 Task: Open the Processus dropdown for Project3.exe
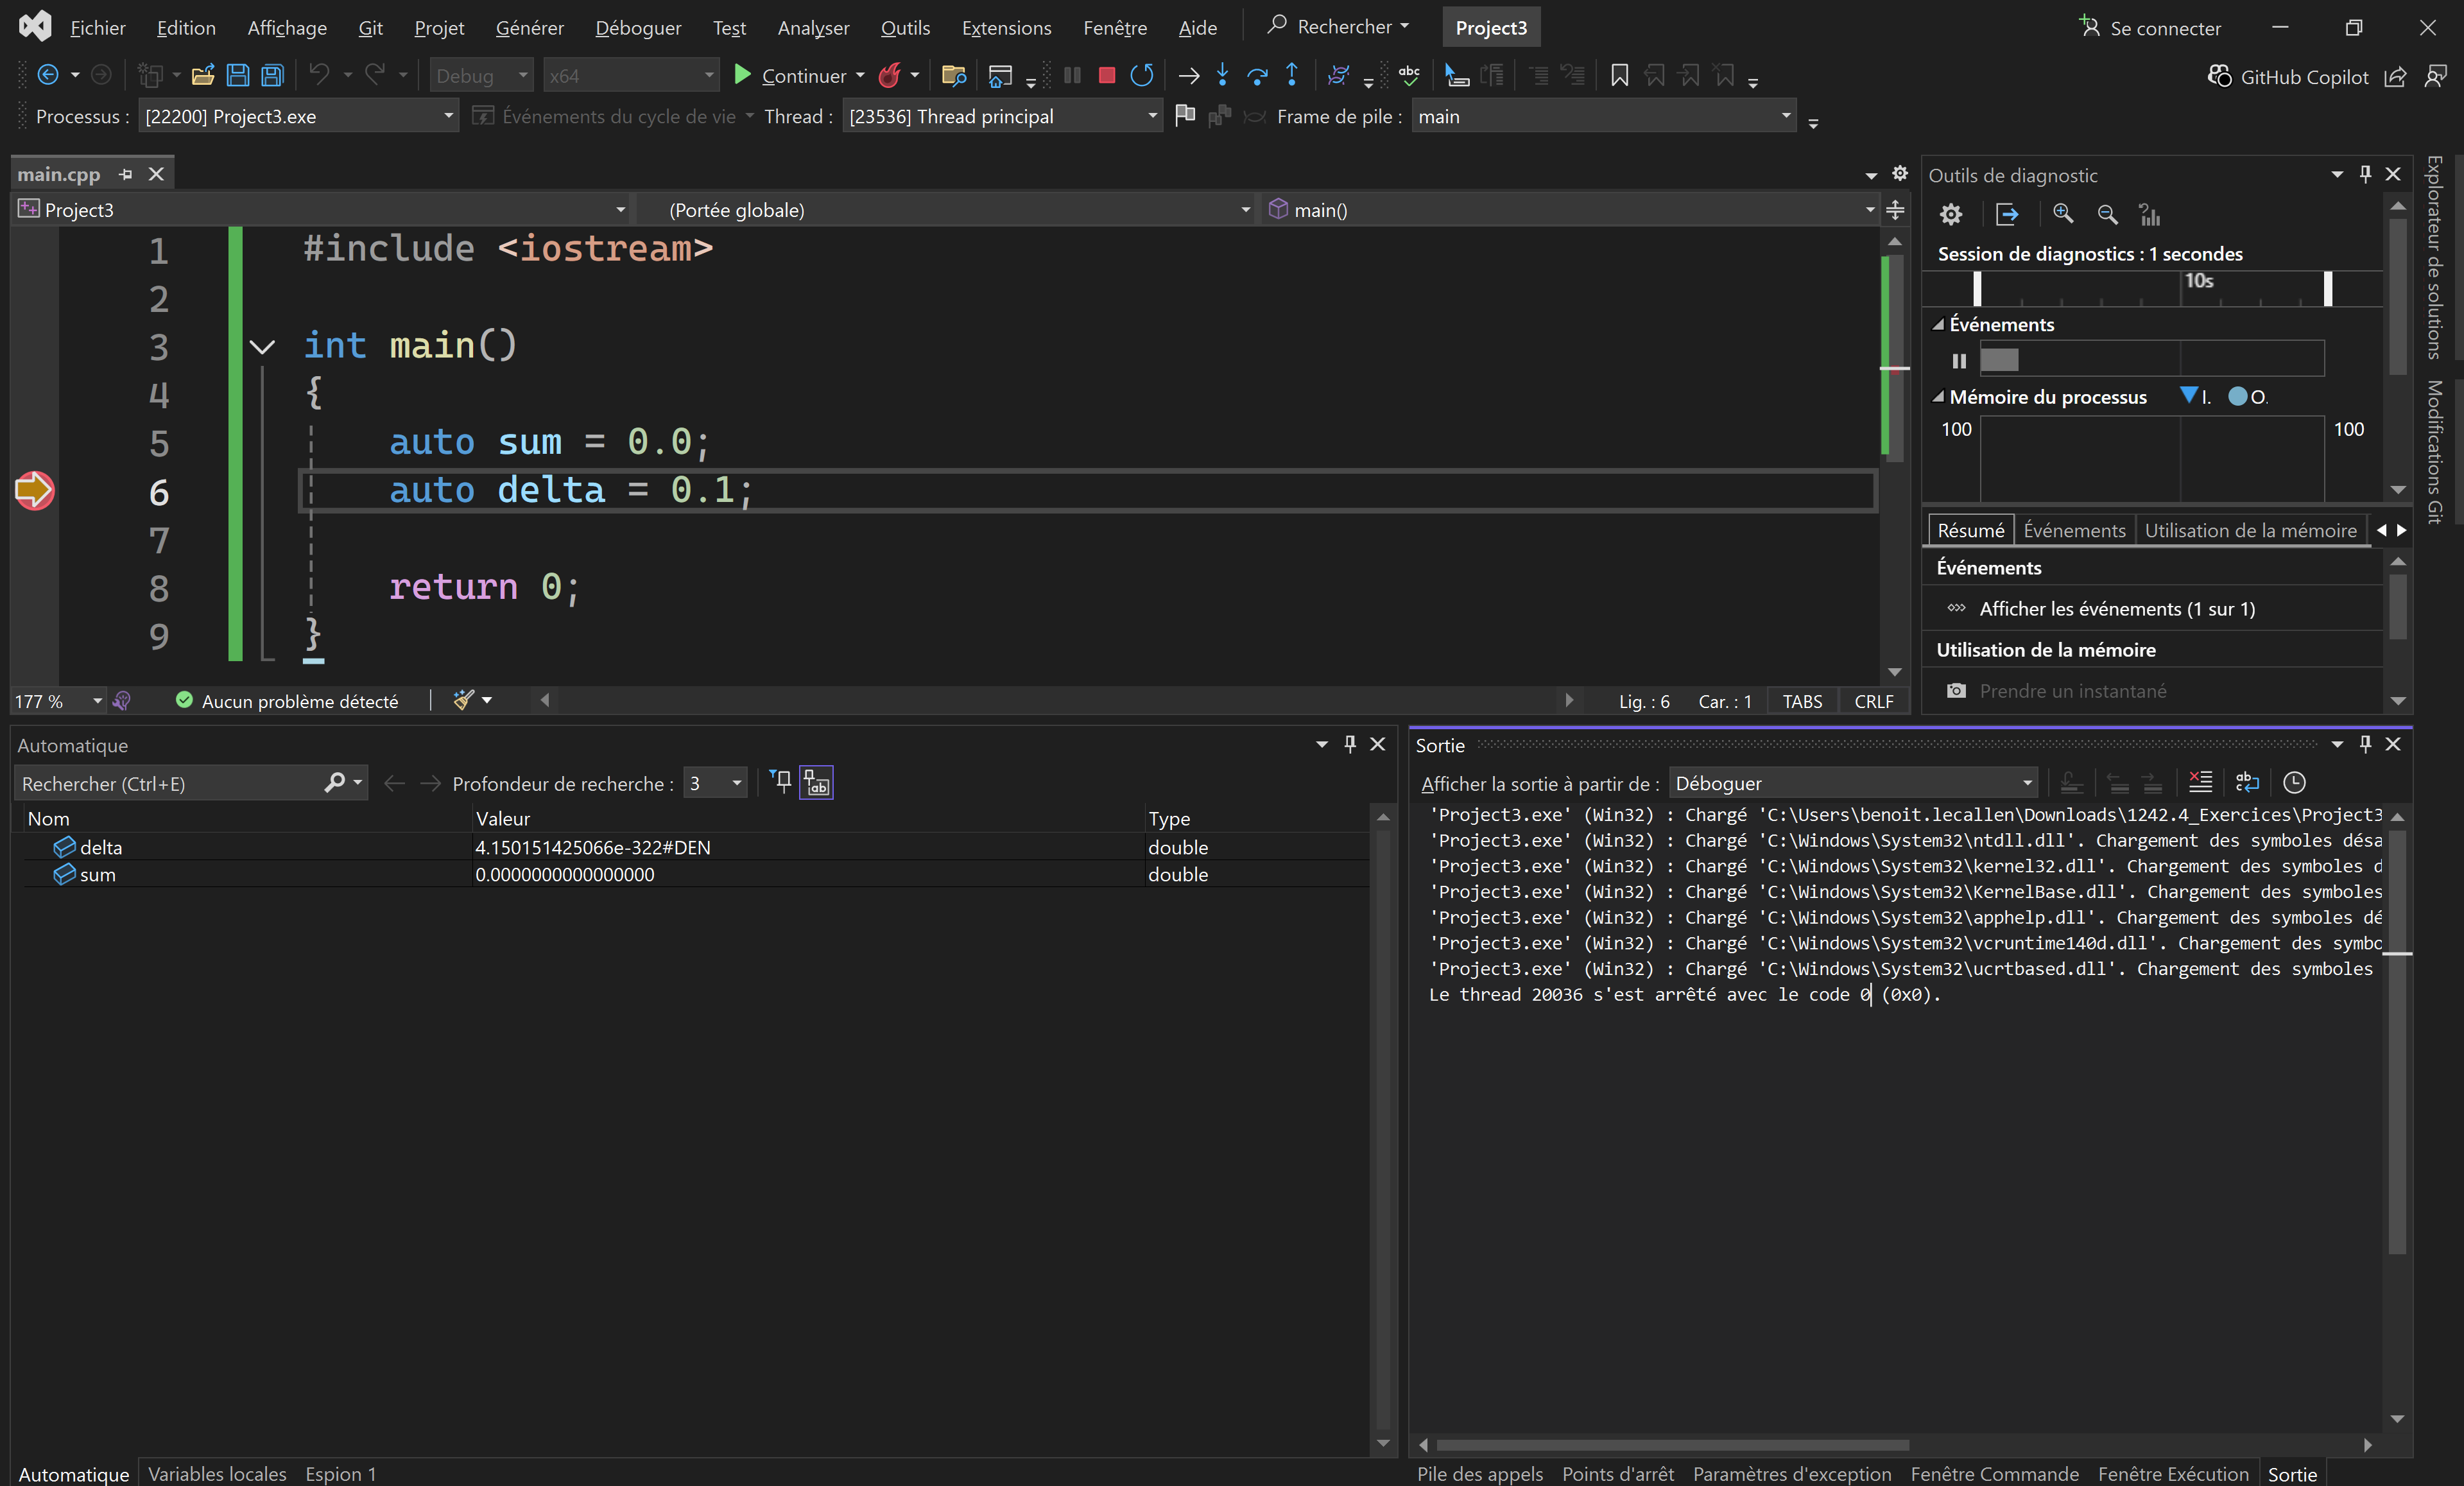448,117
